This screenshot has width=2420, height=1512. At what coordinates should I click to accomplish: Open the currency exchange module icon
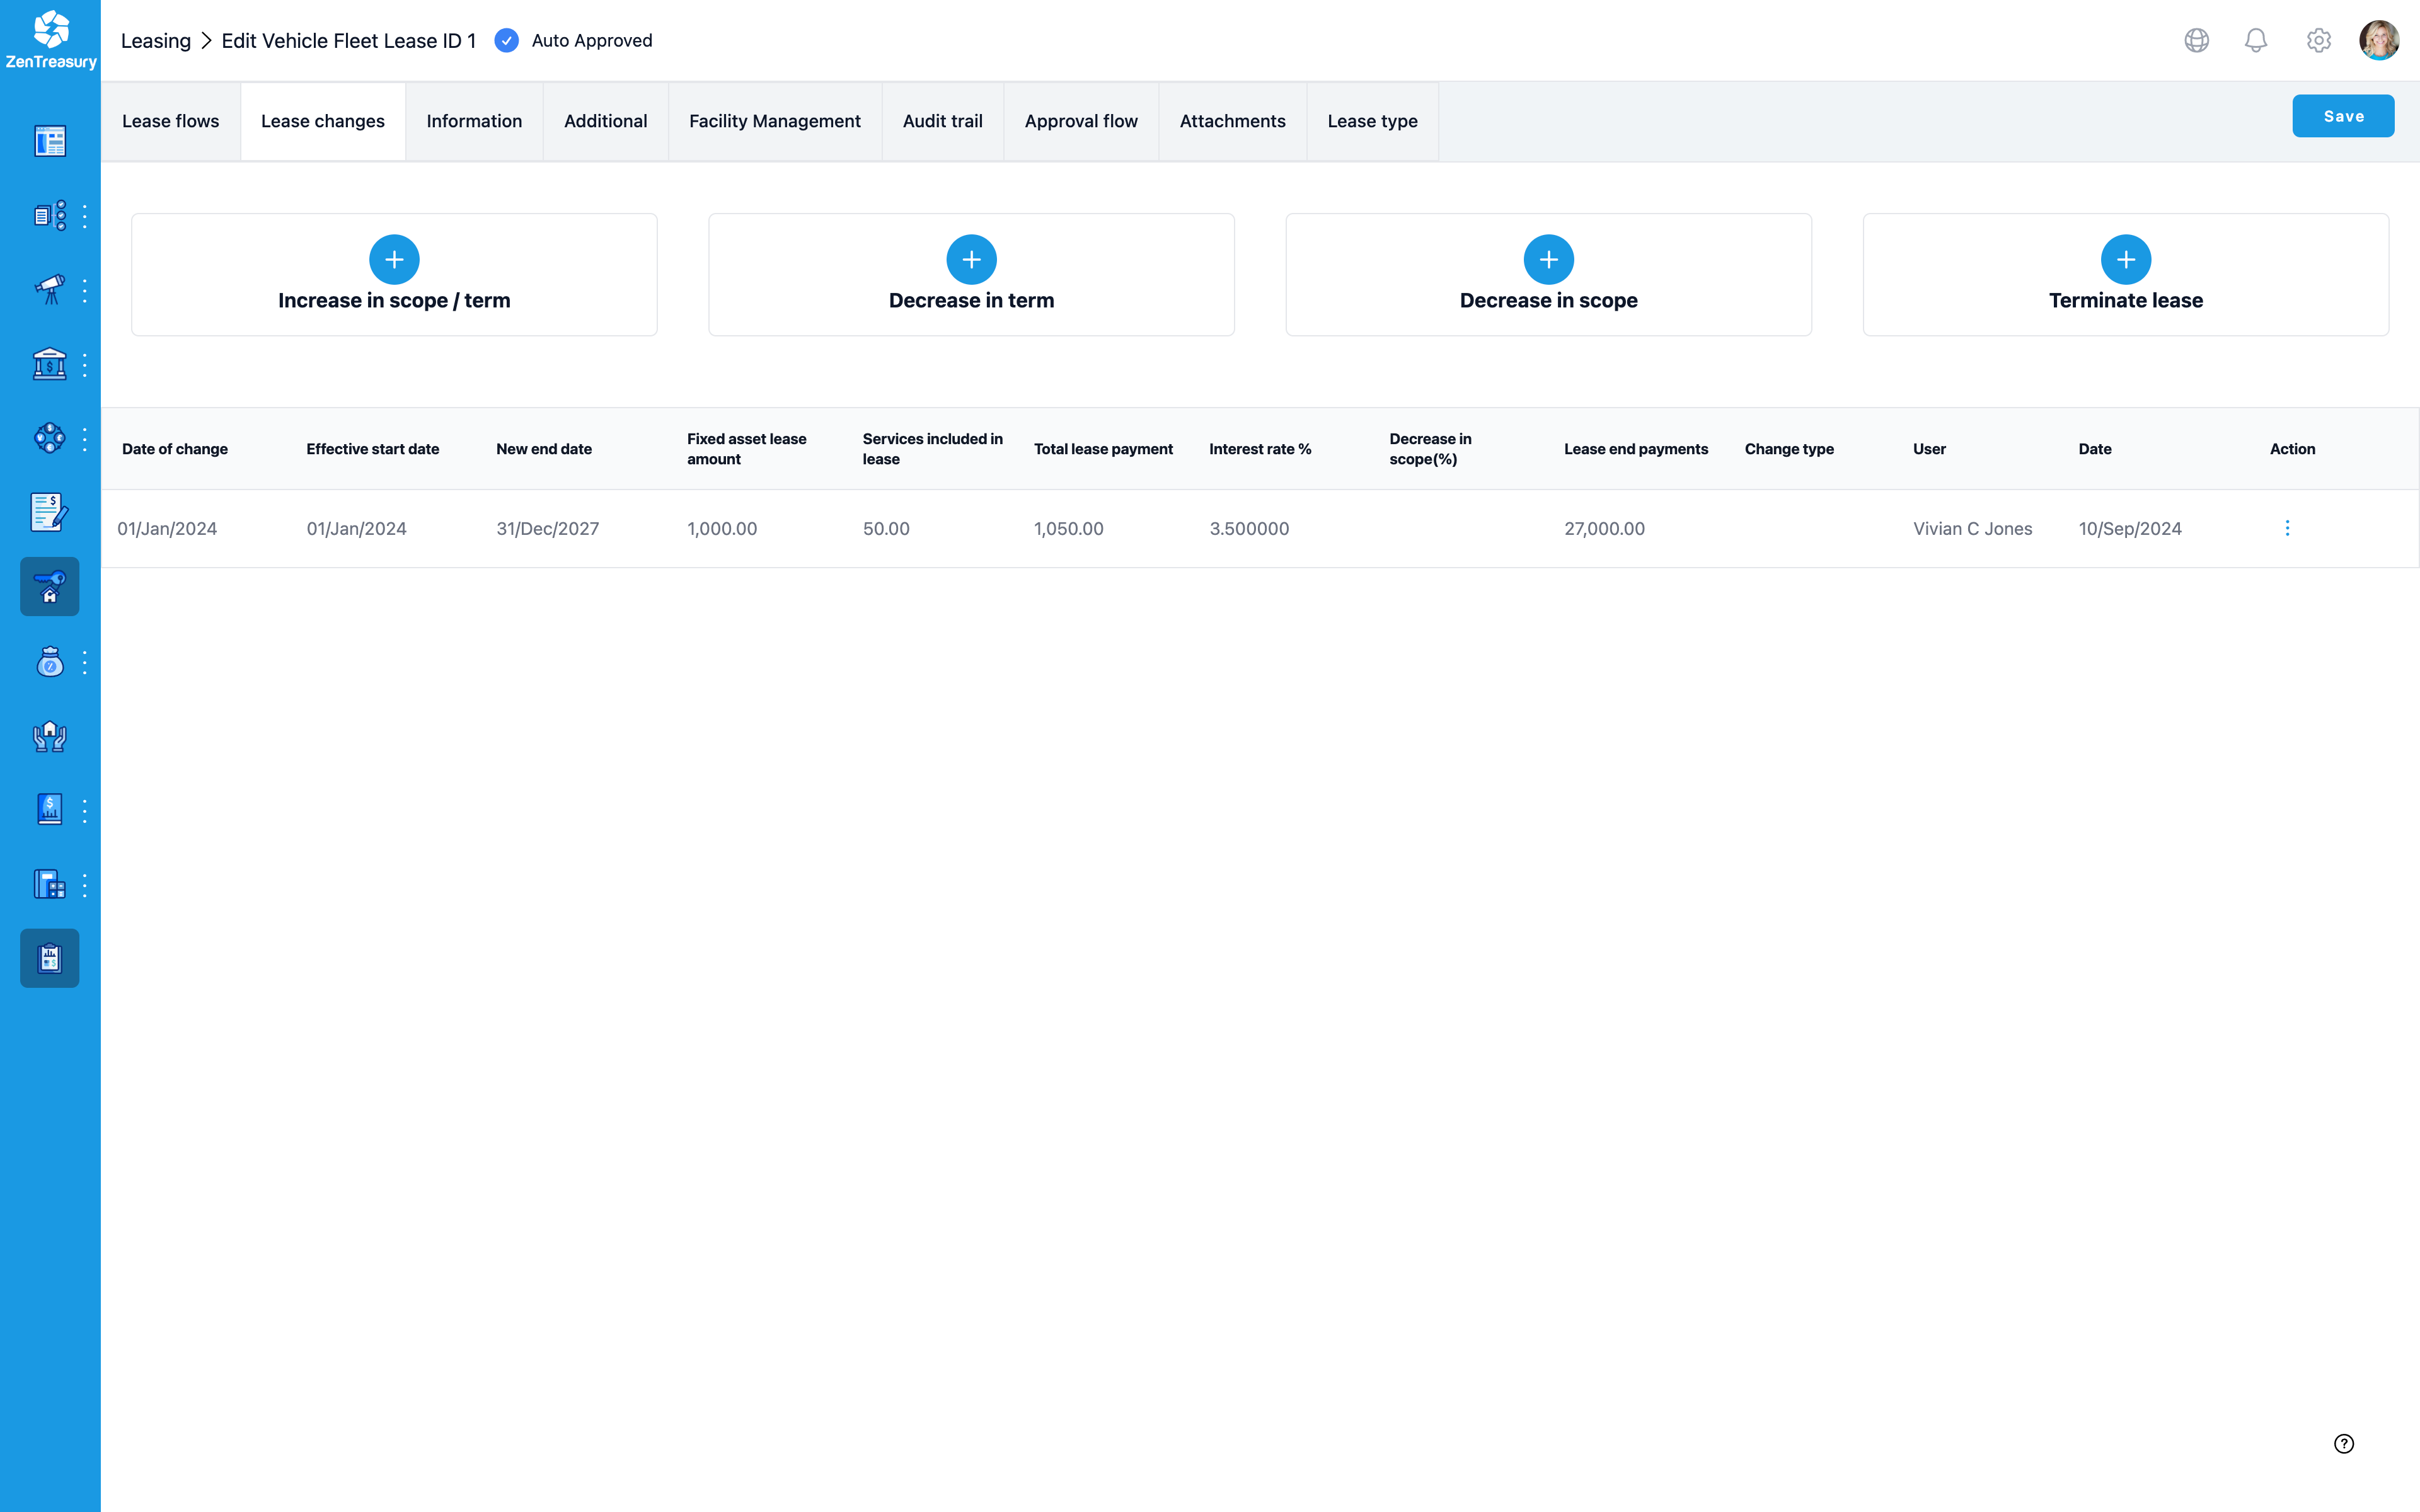pos(49,437)
